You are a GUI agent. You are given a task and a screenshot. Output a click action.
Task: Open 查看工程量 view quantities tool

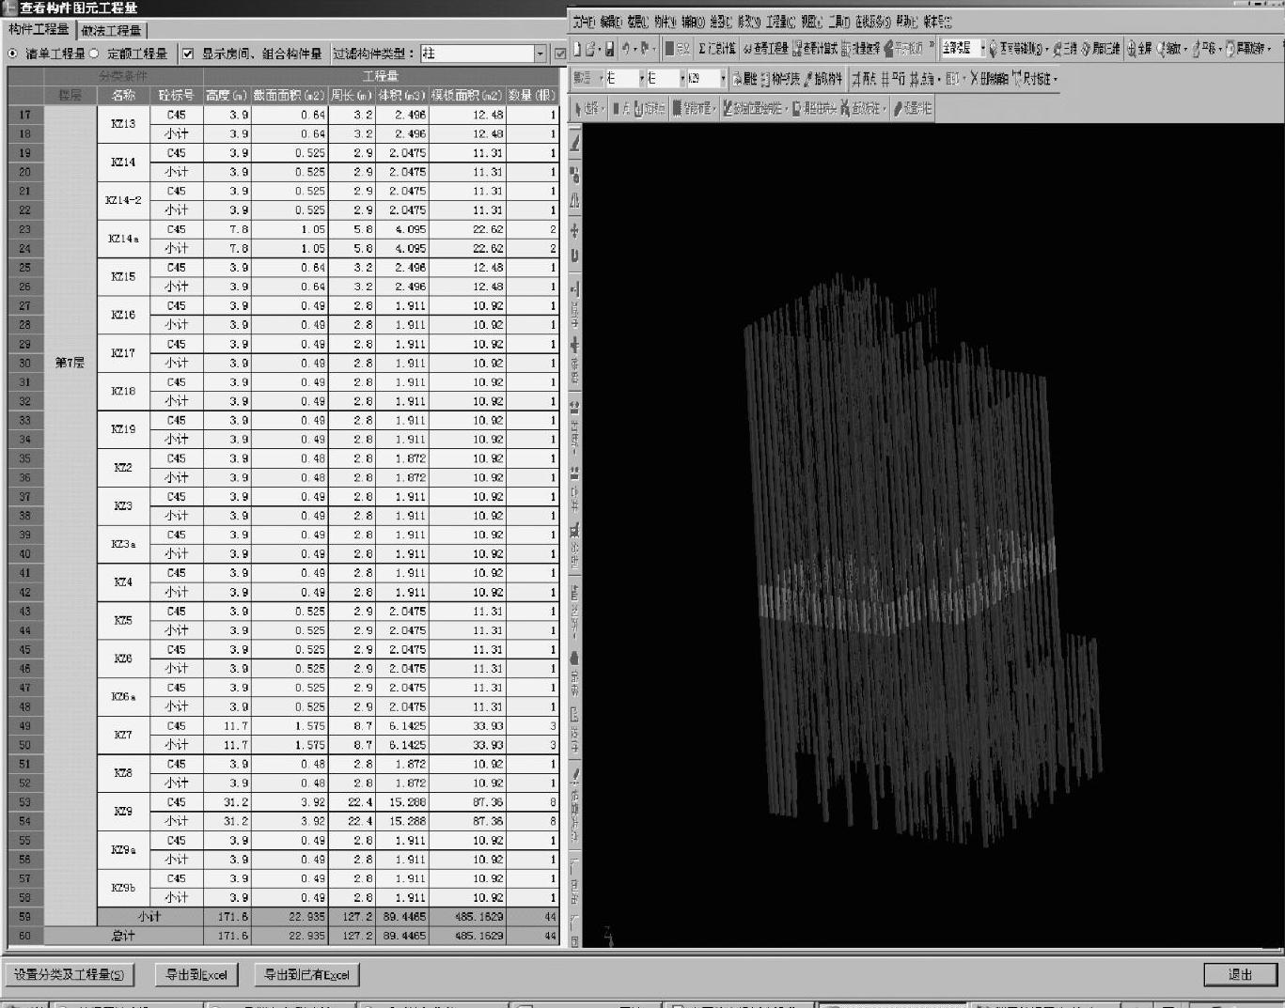(765, 49)
